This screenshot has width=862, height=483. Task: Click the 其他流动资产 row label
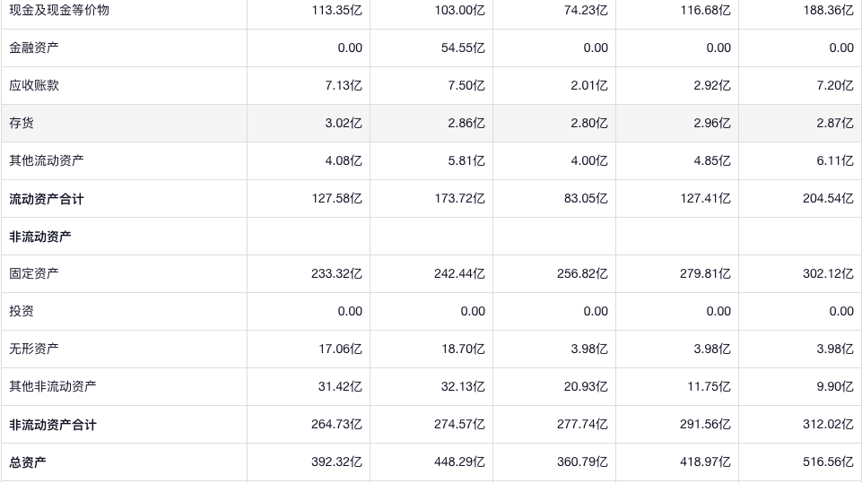click(x=47, y=161)
